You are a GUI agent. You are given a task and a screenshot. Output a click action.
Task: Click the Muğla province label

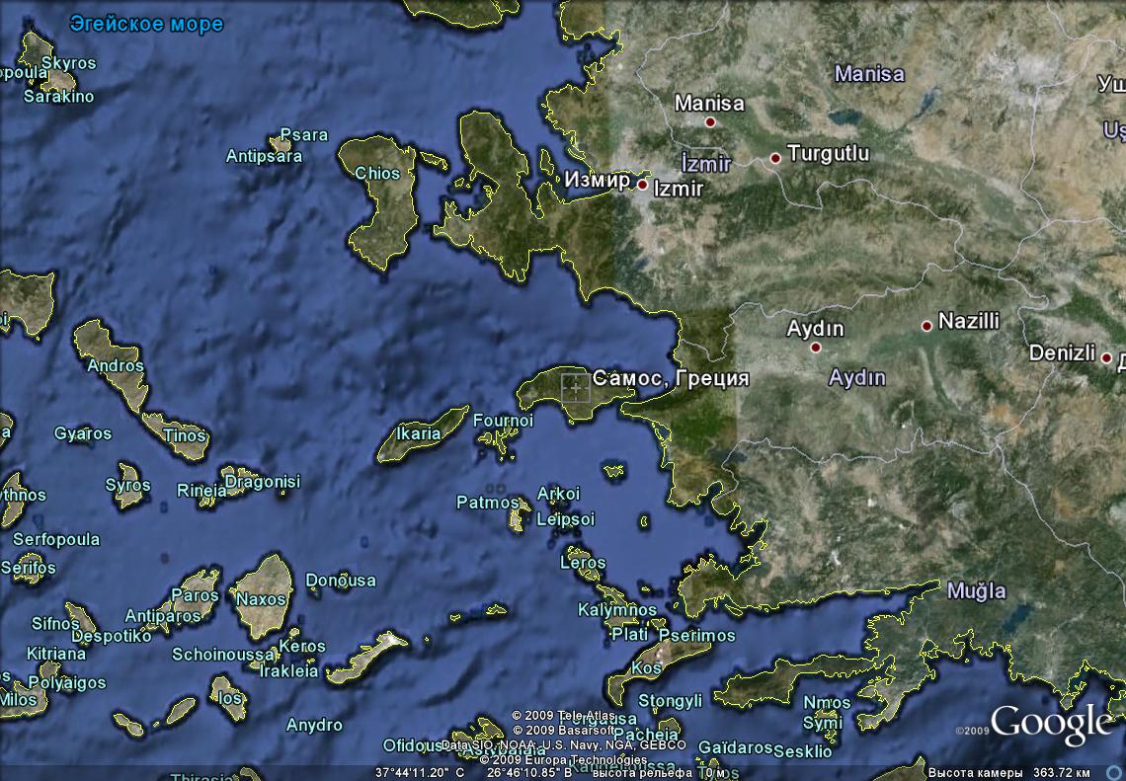pos(976,591)
